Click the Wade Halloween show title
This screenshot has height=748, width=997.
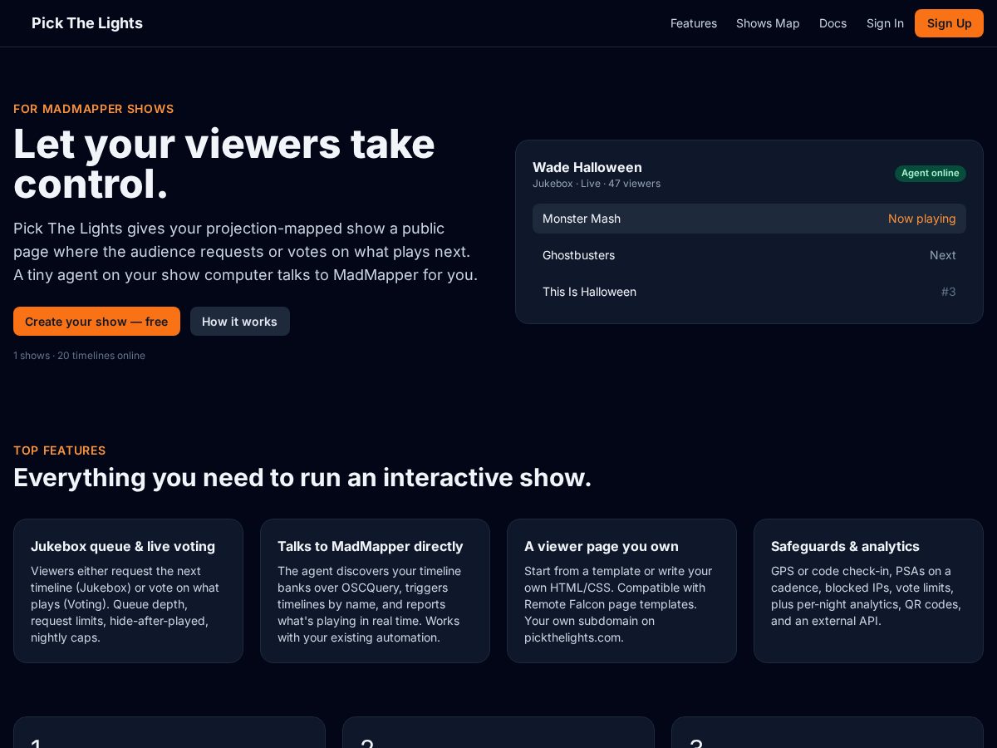pyautogui.click(x=587, y=167)
